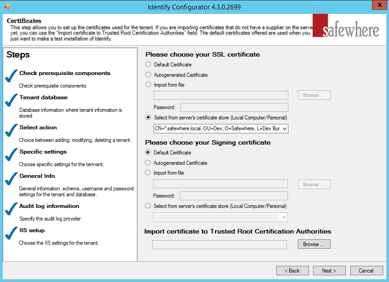Screen dimensions: 389x282
Task: Click the Tenant database step title
Action: point(44,97)
